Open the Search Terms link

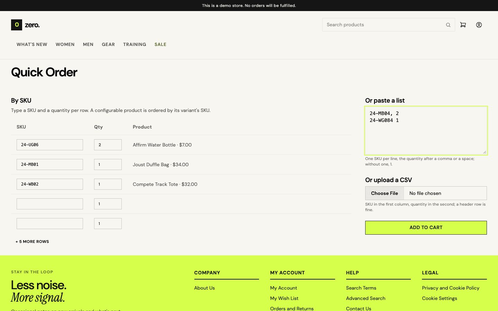pyautogui.click(x=361, y=288)
